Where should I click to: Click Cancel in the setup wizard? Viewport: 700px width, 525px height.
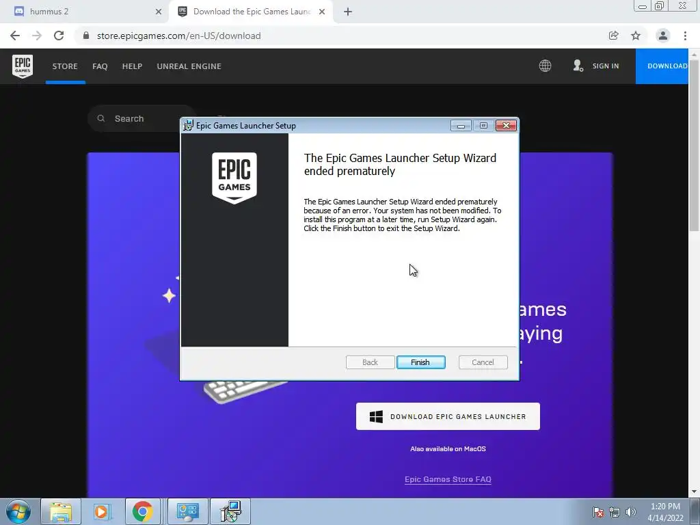click(x=483, y=362)
